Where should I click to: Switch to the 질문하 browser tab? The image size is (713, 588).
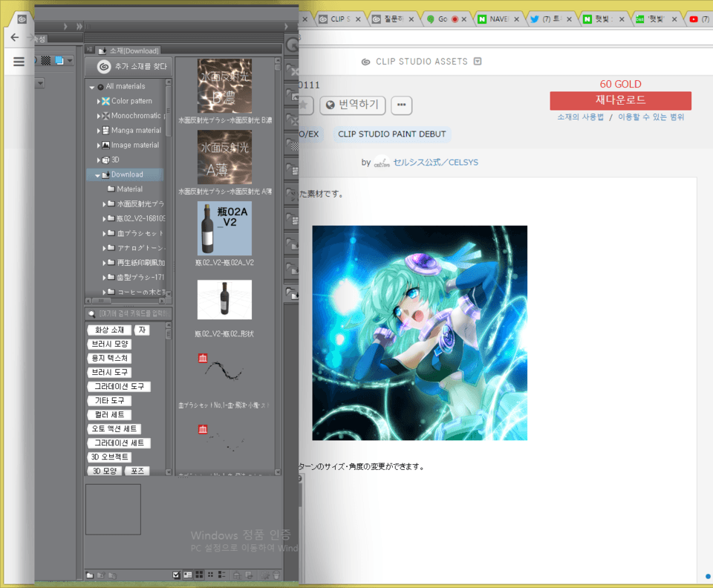tap(393, 19)
